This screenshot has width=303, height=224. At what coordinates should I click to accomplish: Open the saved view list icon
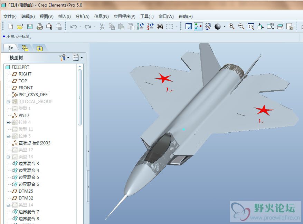[x=271, y=27]
